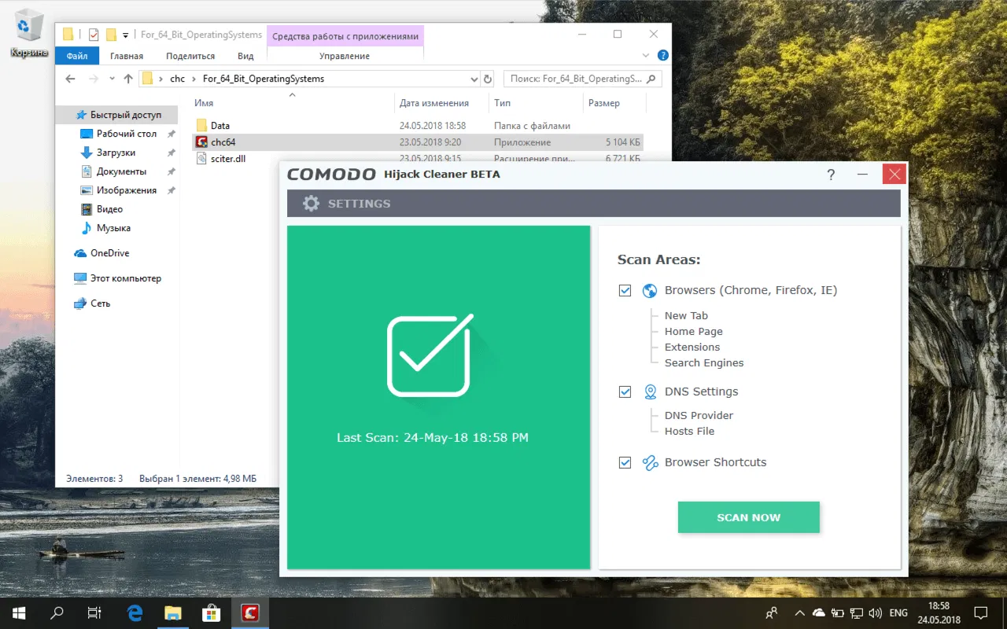This screenshot has width=1007, height=629.
Task: Open Музыка in navigation pane
Action: (x=113, y=228)
